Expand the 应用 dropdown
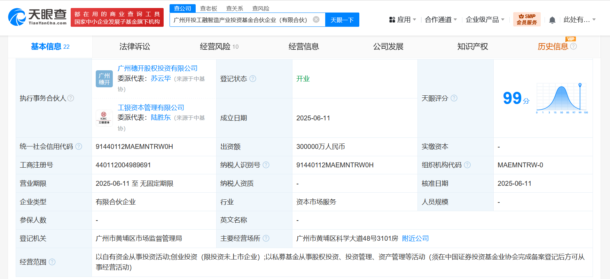Viewport: 610px width, 279px height. [x=414, y=20]
